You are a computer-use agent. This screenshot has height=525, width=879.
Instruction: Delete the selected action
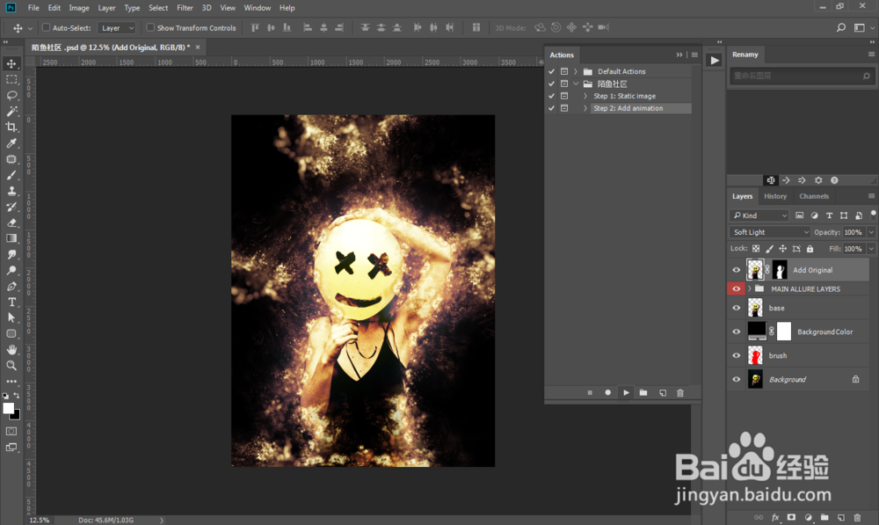coord(680,392)
